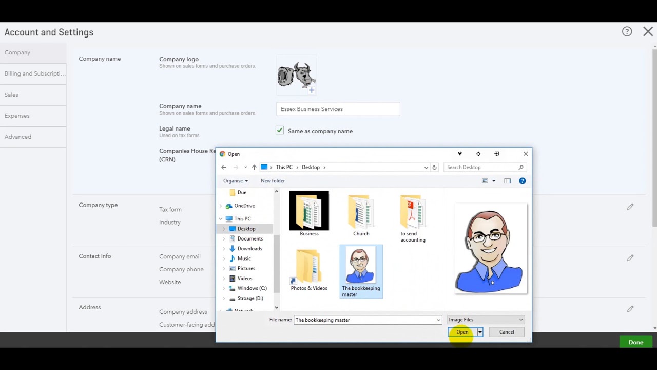This screenshot has width=657, height=370.
Task: Collapse the This PC tree node
Action: (x=221, y=219)
